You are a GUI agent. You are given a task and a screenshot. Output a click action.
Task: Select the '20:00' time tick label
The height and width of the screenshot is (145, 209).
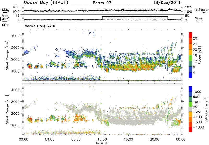tap(155, 140)
